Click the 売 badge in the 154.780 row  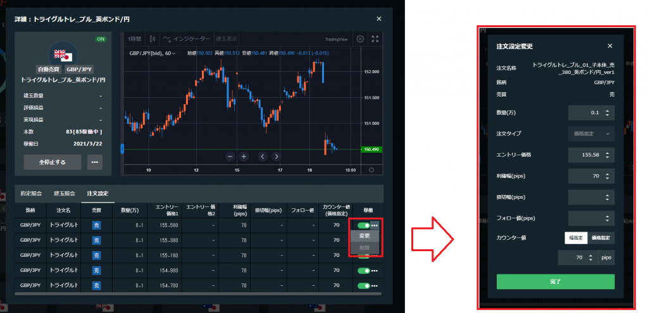[97, 285]
